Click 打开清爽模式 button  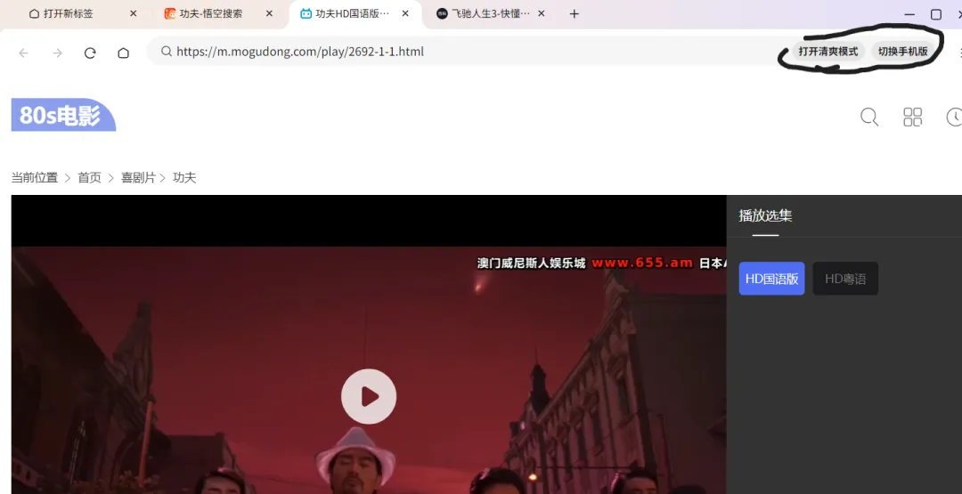click(828, 52)
